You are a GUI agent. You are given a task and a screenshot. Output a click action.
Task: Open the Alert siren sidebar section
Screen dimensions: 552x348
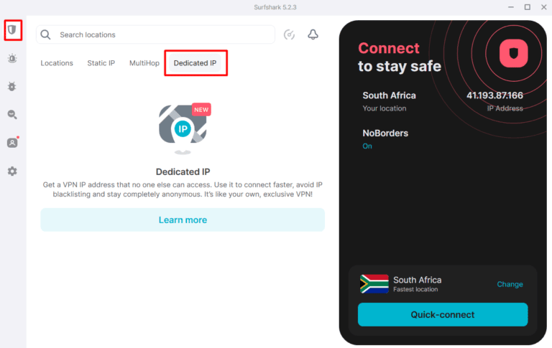tap(12, 59)
